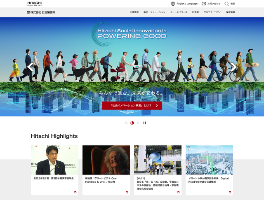Screen dimensions: 264x200
Task: Click the globe Region / Language icon
Action: click(x=173, y=4)
